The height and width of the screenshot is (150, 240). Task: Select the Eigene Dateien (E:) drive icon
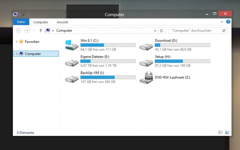click(x=72, y=63)
